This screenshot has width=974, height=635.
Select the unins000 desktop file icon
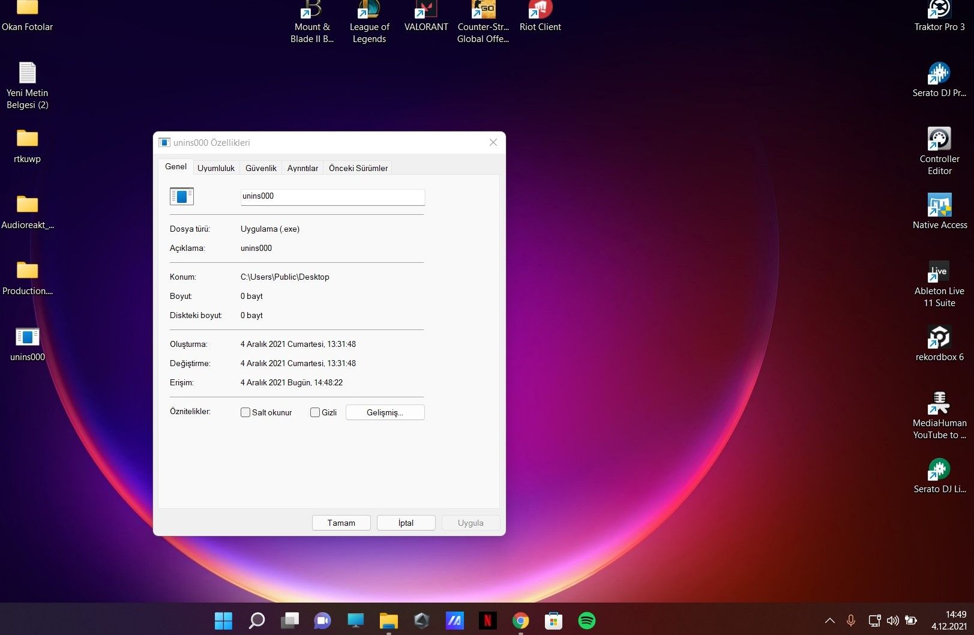pyautogui.click(x=27, y=338)
